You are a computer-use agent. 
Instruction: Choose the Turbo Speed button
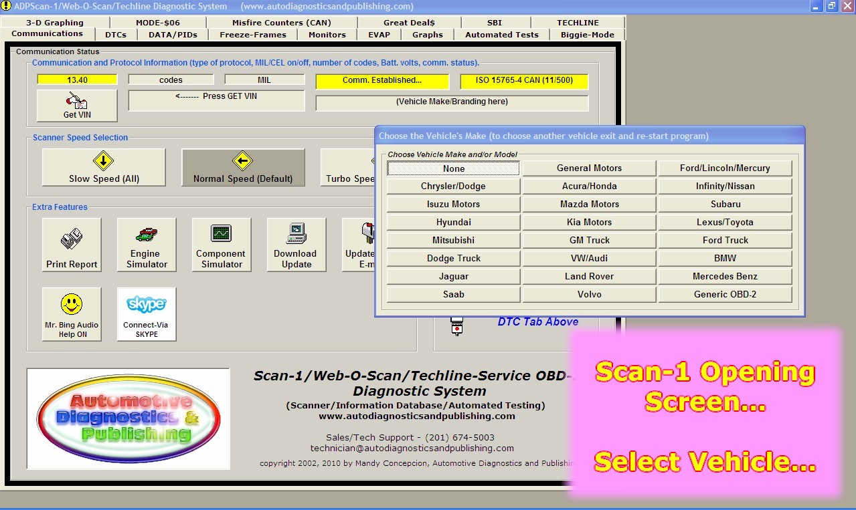[347, 167]
